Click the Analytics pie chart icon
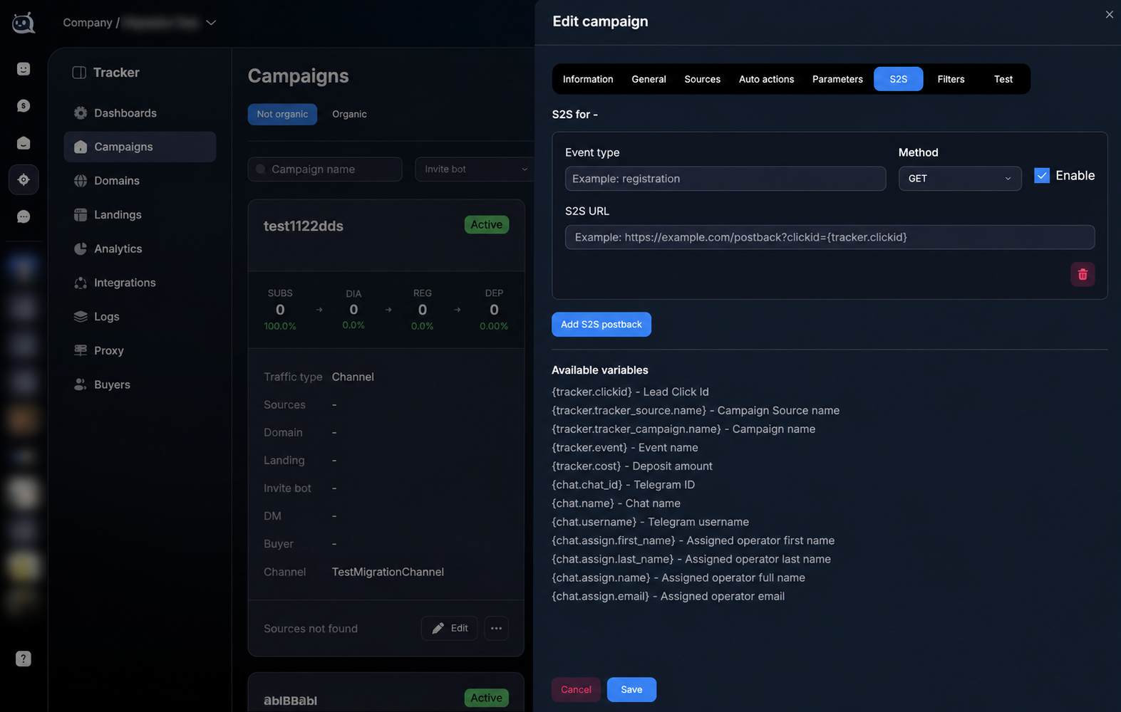The width and height of the screenshot is (1121, 712). [81, 248]
